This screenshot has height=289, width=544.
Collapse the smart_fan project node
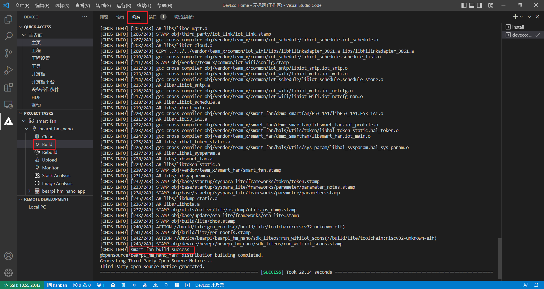pos(24,121)
